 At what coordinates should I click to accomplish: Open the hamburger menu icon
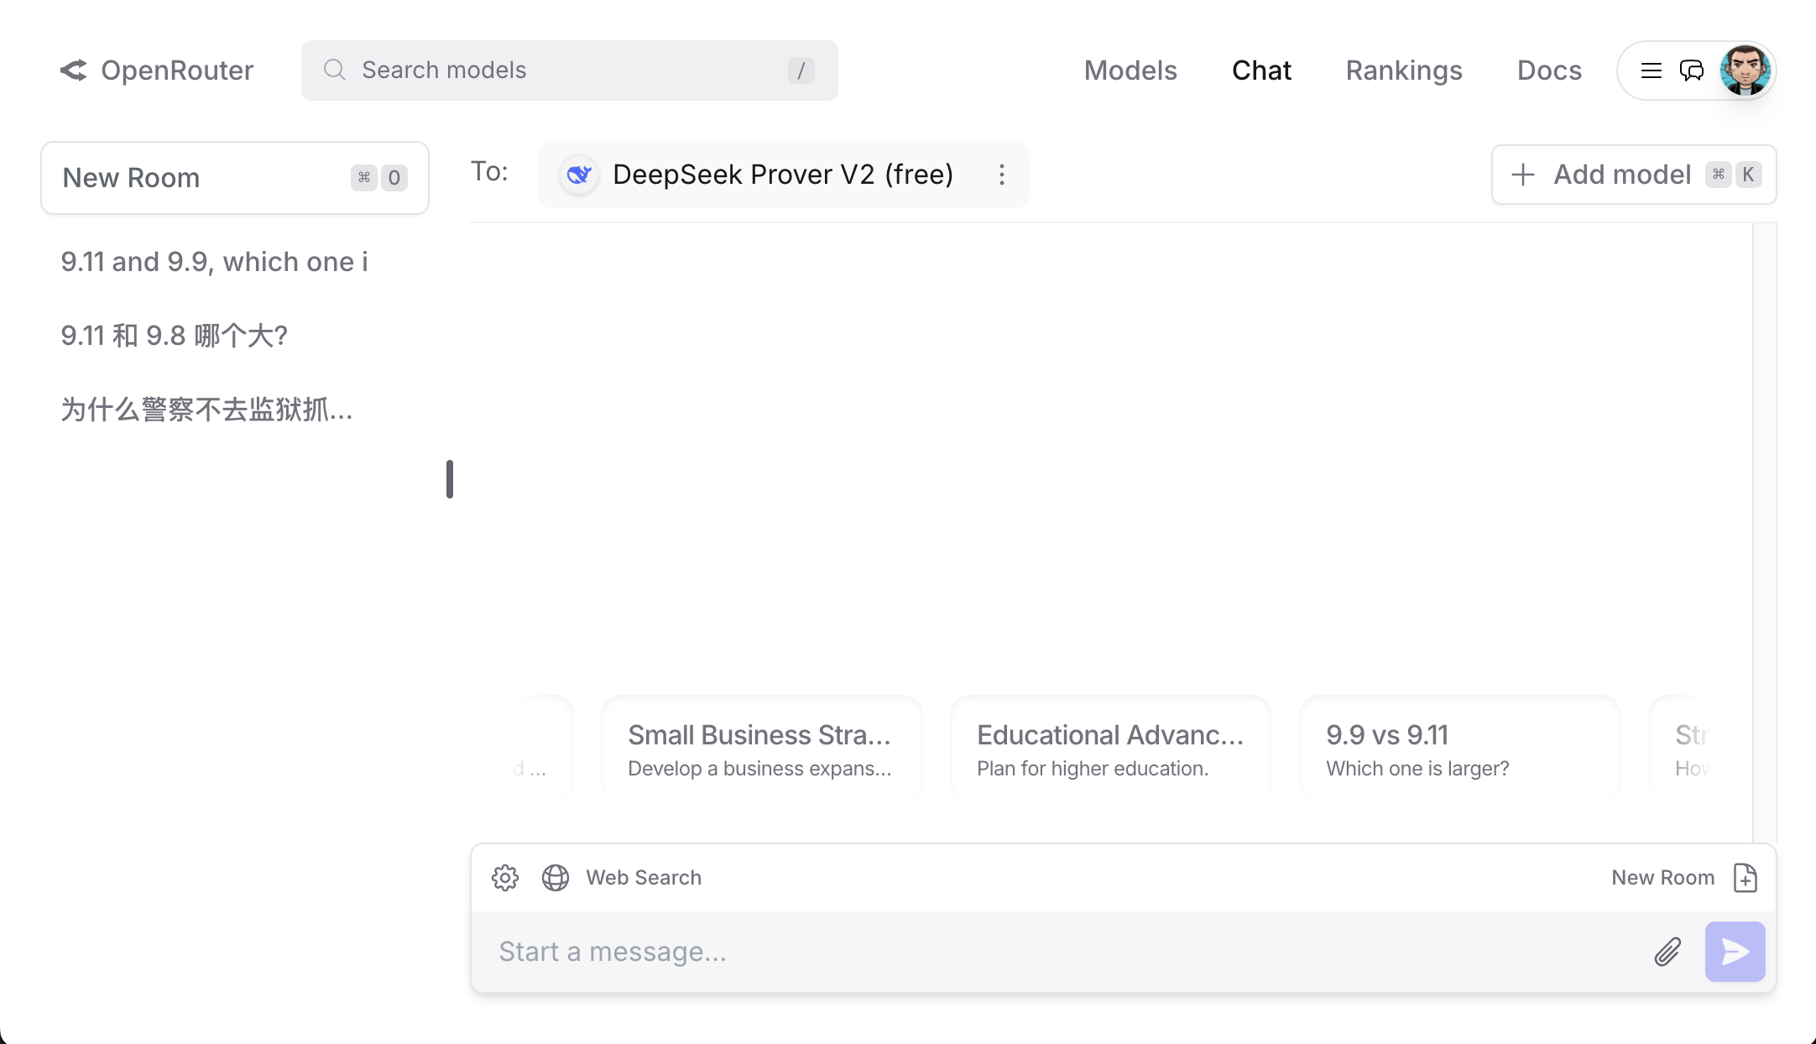pos(1651,70)
